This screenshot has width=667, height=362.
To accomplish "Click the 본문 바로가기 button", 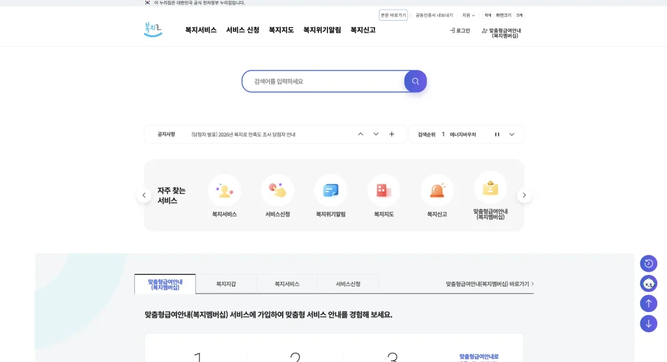I will (393, 16).
